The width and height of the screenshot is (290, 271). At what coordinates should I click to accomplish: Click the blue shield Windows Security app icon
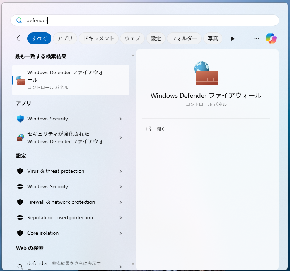click(20, 119)
